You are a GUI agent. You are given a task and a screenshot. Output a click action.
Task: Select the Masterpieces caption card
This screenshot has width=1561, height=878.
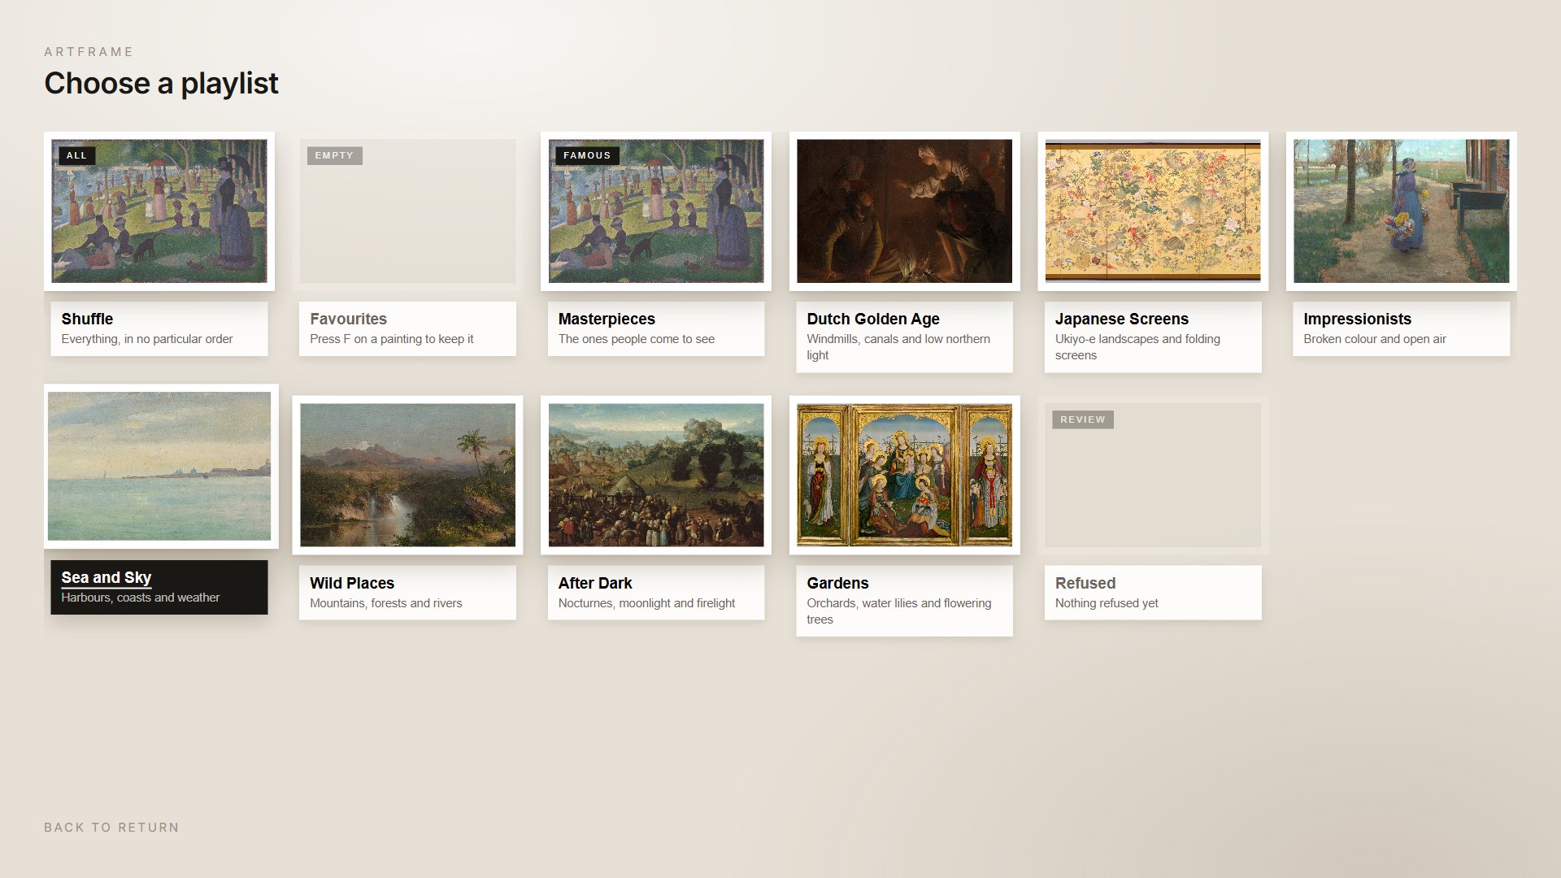[x=656, y=328]
